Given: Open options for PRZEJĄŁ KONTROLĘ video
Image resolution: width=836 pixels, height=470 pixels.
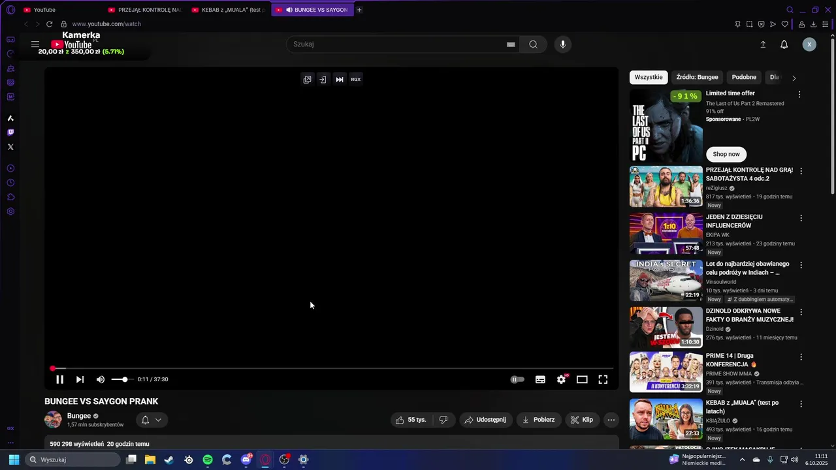Looking at the screenshot, I should coord(801,171).
